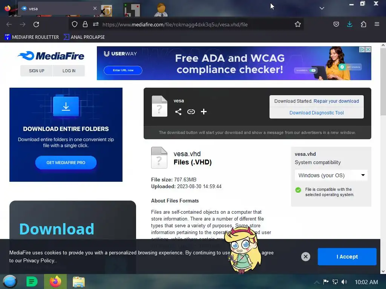Click GET MEDIAFIRE PRO button

[66, 163]
